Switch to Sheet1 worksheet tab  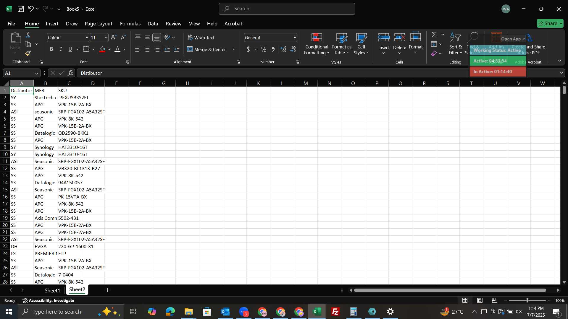click(52, 290)
